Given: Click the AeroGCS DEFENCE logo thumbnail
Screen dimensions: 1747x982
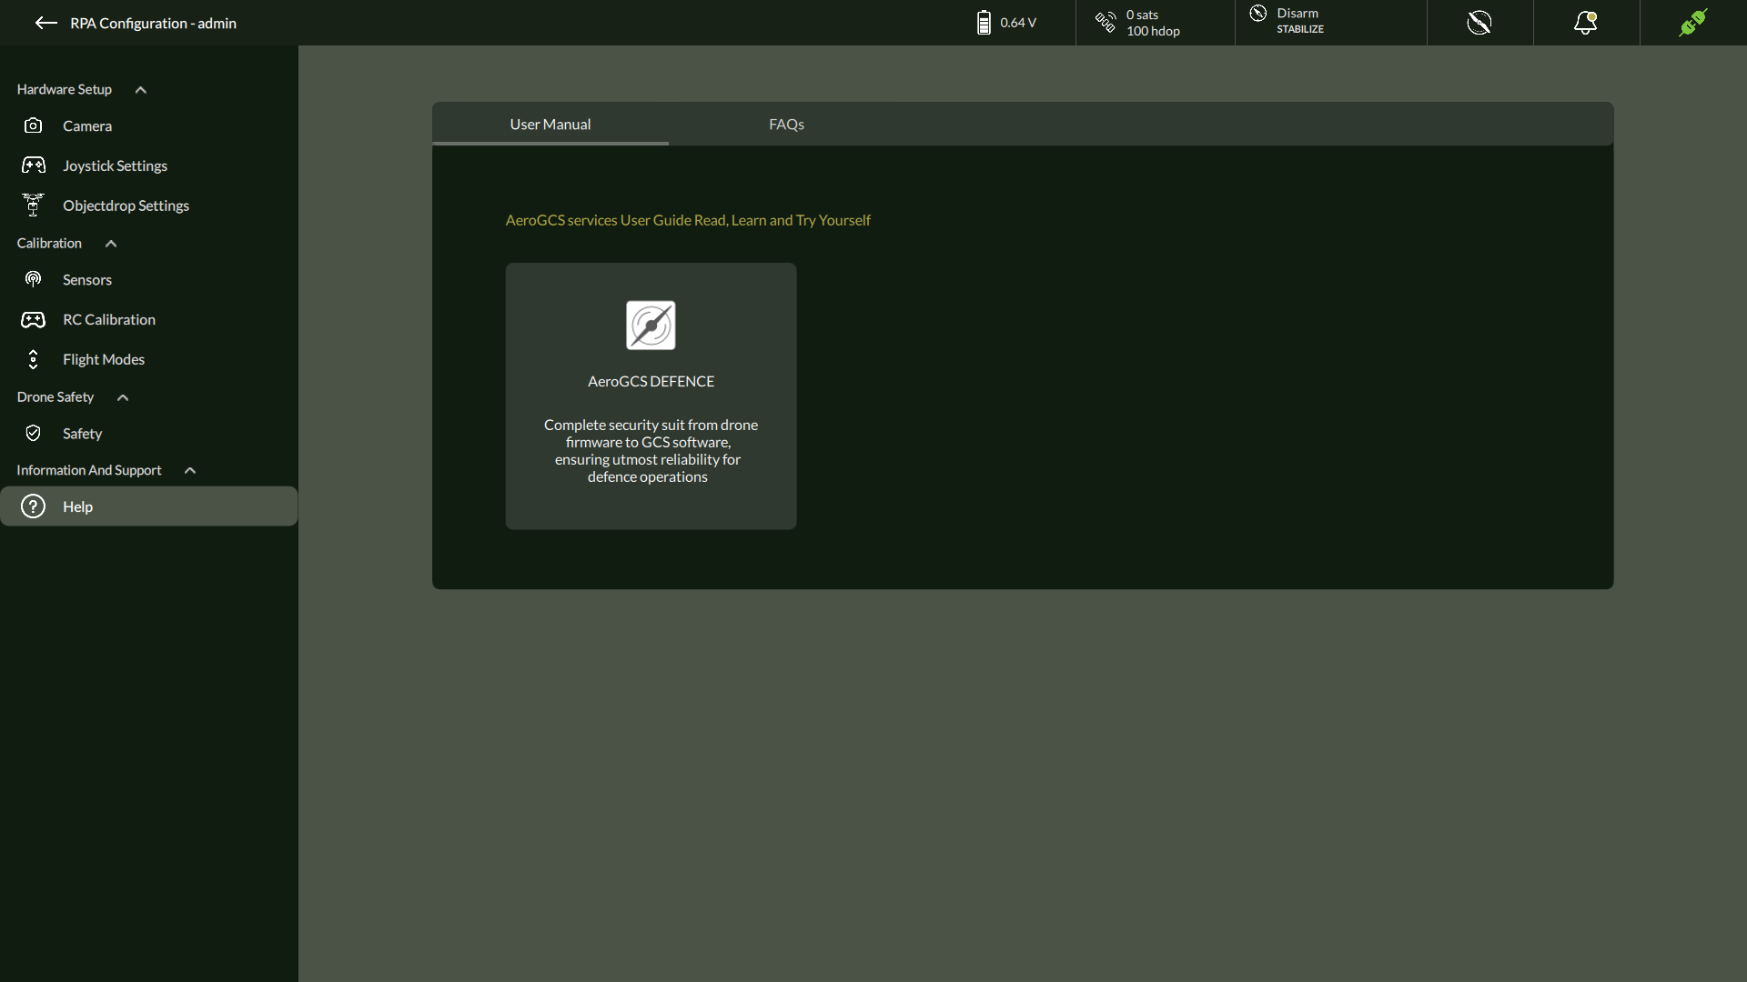Looking at the screenshot, I should [651, 326].
